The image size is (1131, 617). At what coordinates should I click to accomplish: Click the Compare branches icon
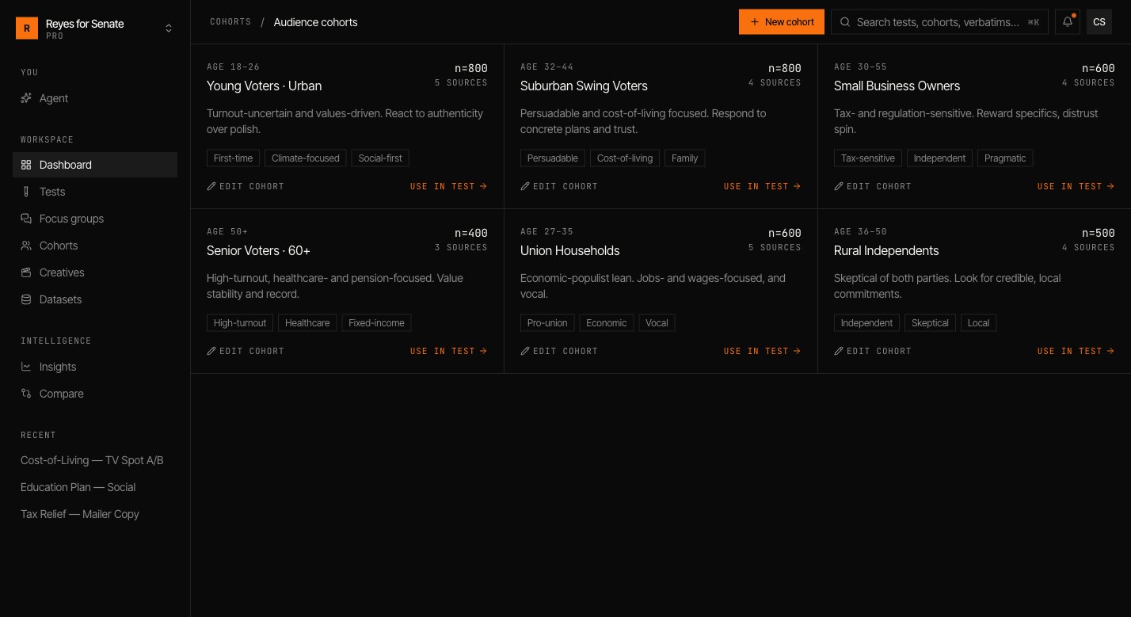[x=26, y=394]
